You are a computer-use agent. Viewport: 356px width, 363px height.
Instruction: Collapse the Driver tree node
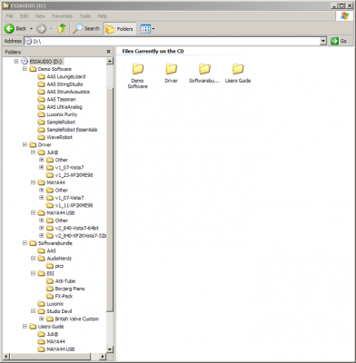click(x=25, y=144)
